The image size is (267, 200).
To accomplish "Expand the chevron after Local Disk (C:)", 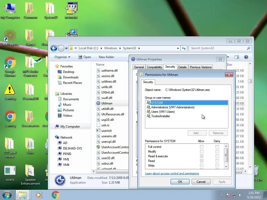I will click(101, 48).
